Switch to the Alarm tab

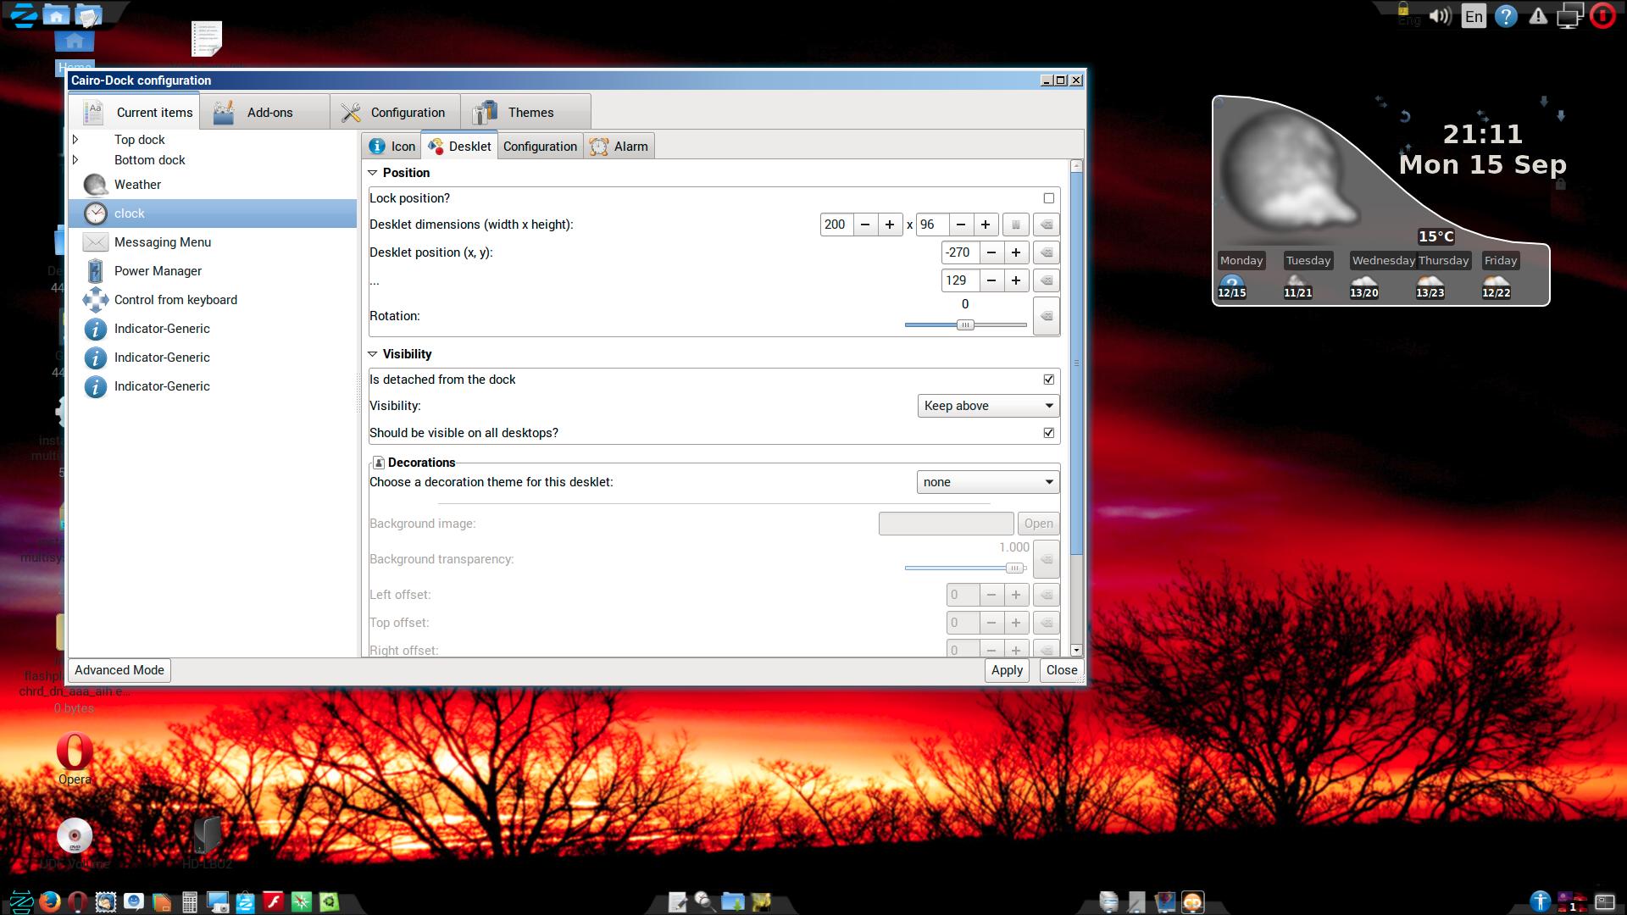click(619, 147)
